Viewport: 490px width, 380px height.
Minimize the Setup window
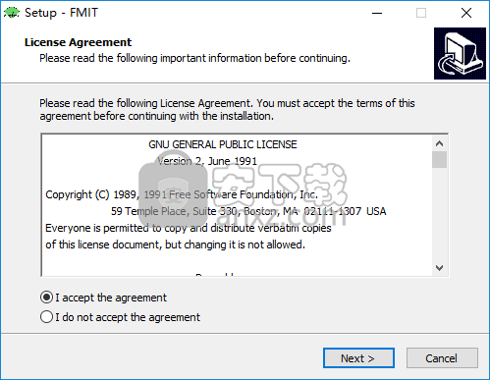[x=377, y=13]
